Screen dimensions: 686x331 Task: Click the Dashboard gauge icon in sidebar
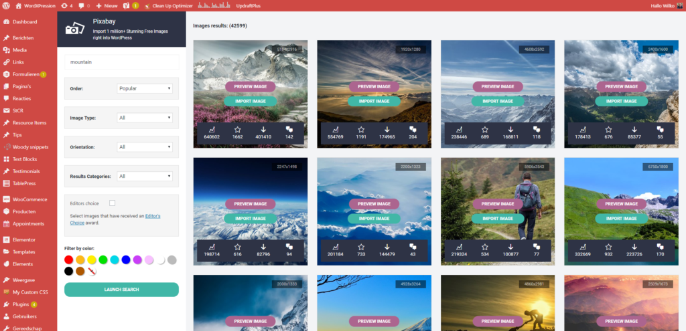[x=6, y=22]
